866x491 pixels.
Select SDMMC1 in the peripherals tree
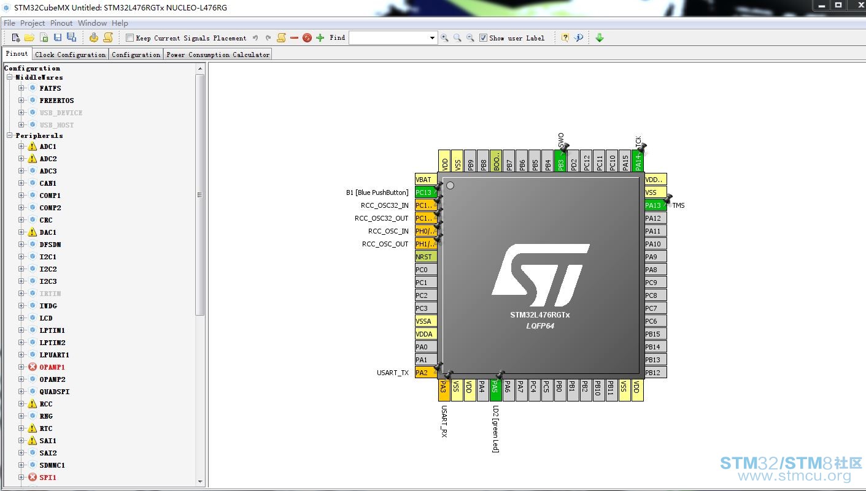click(52, 465)
